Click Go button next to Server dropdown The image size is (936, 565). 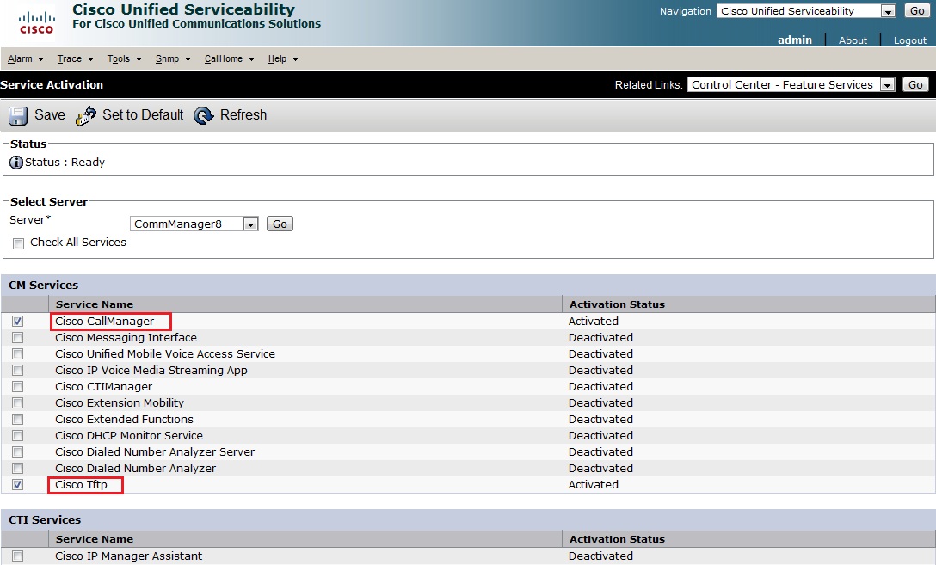tap(280, 224)
